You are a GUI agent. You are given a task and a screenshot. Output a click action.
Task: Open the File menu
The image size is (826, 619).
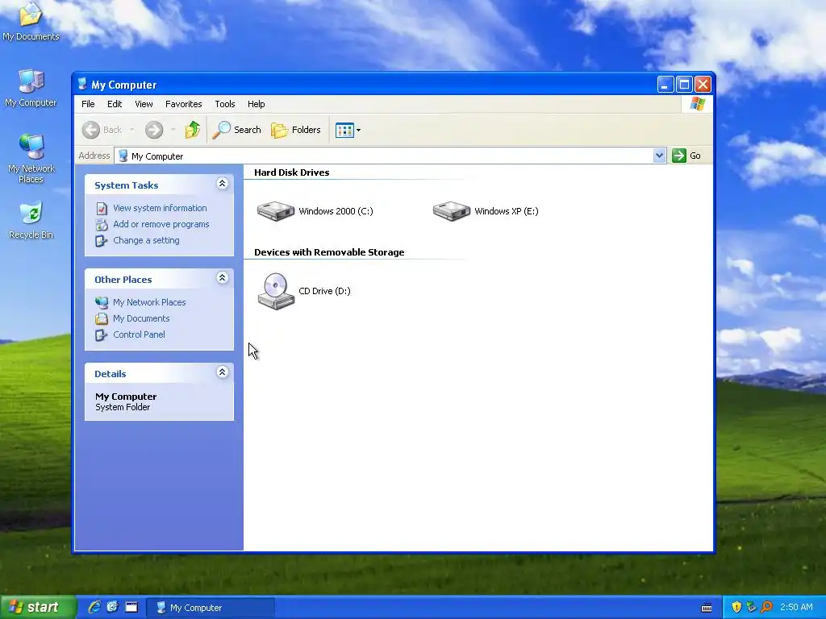[x=88, y=104]
